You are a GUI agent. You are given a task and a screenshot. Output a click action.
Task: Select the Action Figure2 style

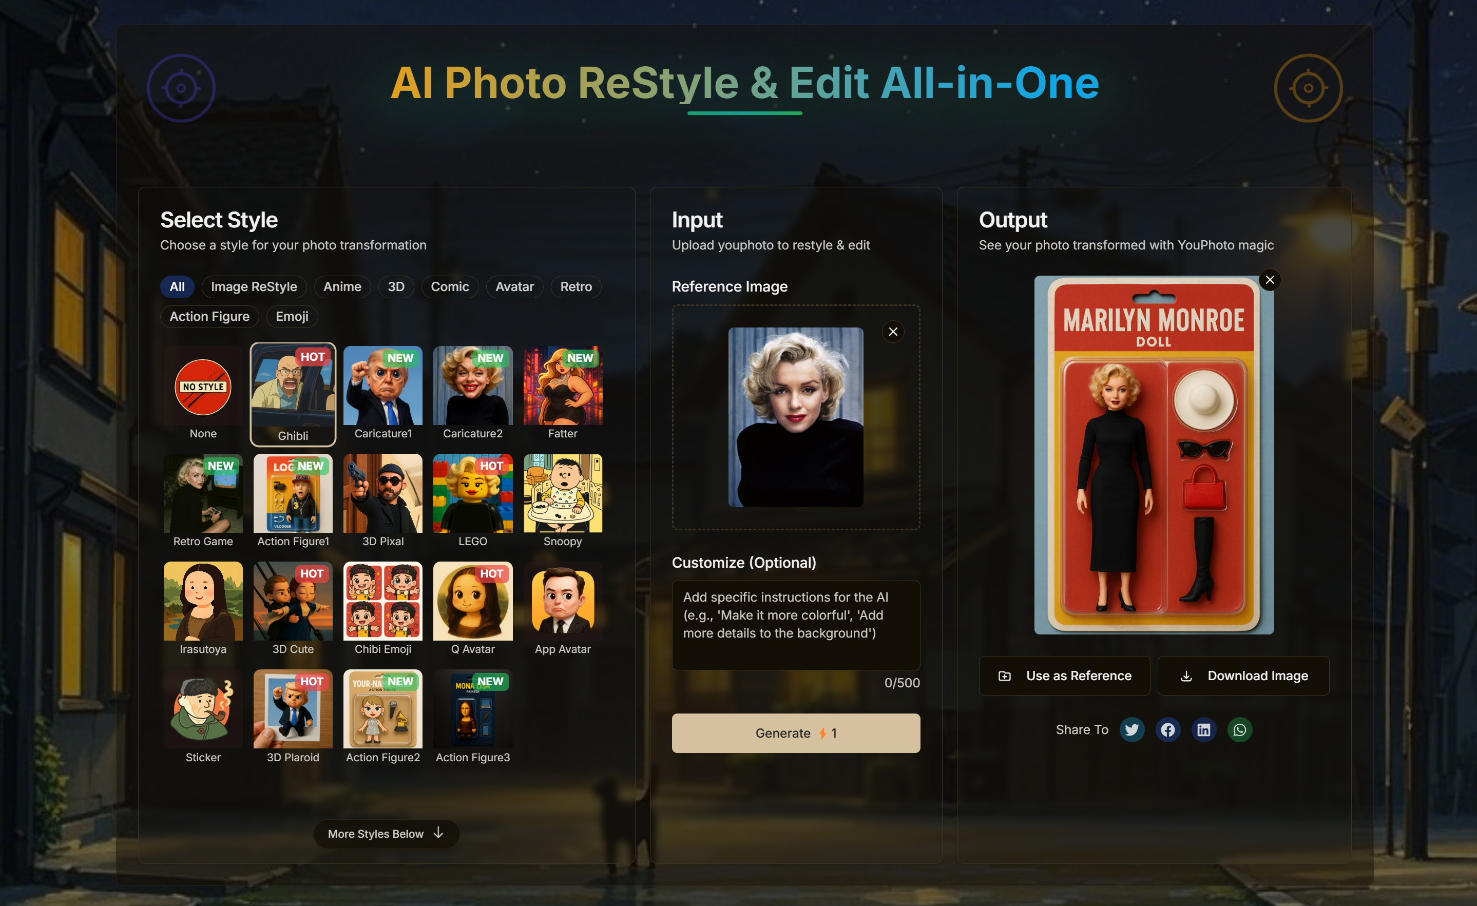click(x=383, y=717)
